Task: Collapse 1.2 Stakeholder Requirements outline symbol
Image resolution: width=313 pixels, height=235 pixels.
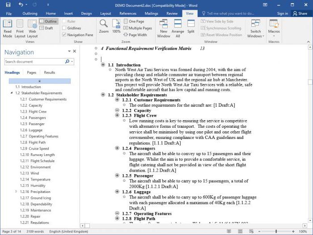Action: click(103, 95)
